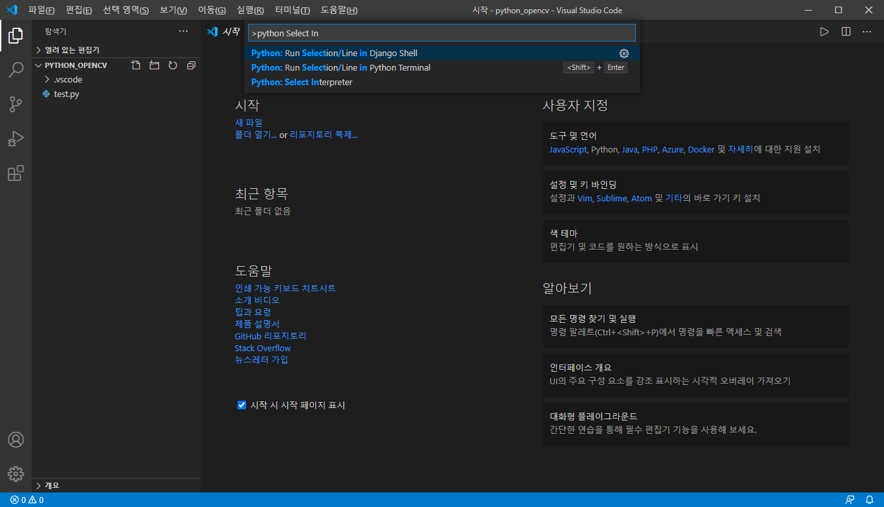Open the 제품 설명서 link
The image size is (884, 507).
[x=257, y=324]
